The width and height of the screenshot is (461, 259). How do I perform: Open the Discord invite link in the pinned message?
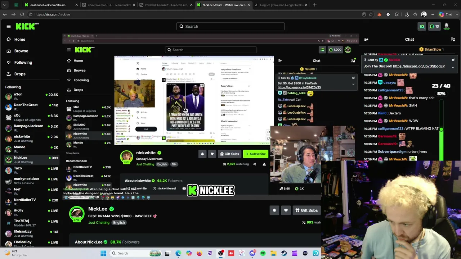419,66
